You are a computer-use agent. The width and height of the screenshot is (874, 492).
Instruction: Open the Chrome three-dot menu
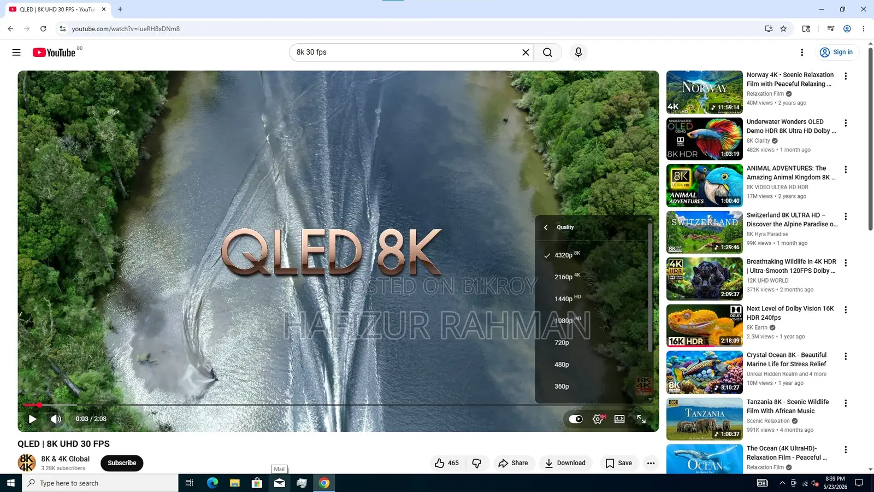click(x=864, y=29)
